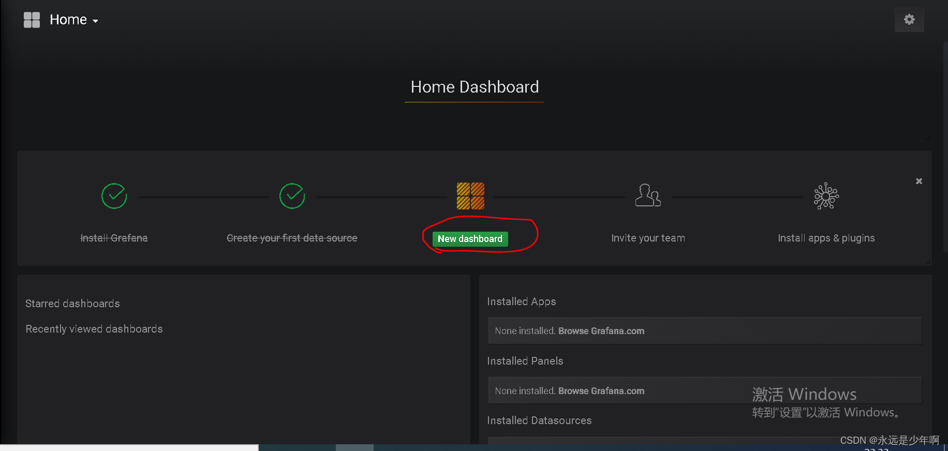Screen dimensions: 948x451
Task: Click the Invite your team users icon
Action: (x=648, y=196)
